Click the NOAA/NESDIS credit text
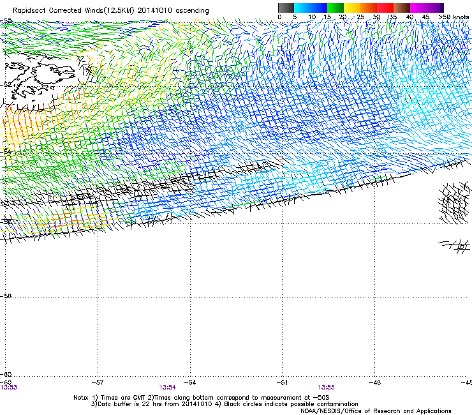The width and height of the screenshot is (472, 415). pos(376,411)
